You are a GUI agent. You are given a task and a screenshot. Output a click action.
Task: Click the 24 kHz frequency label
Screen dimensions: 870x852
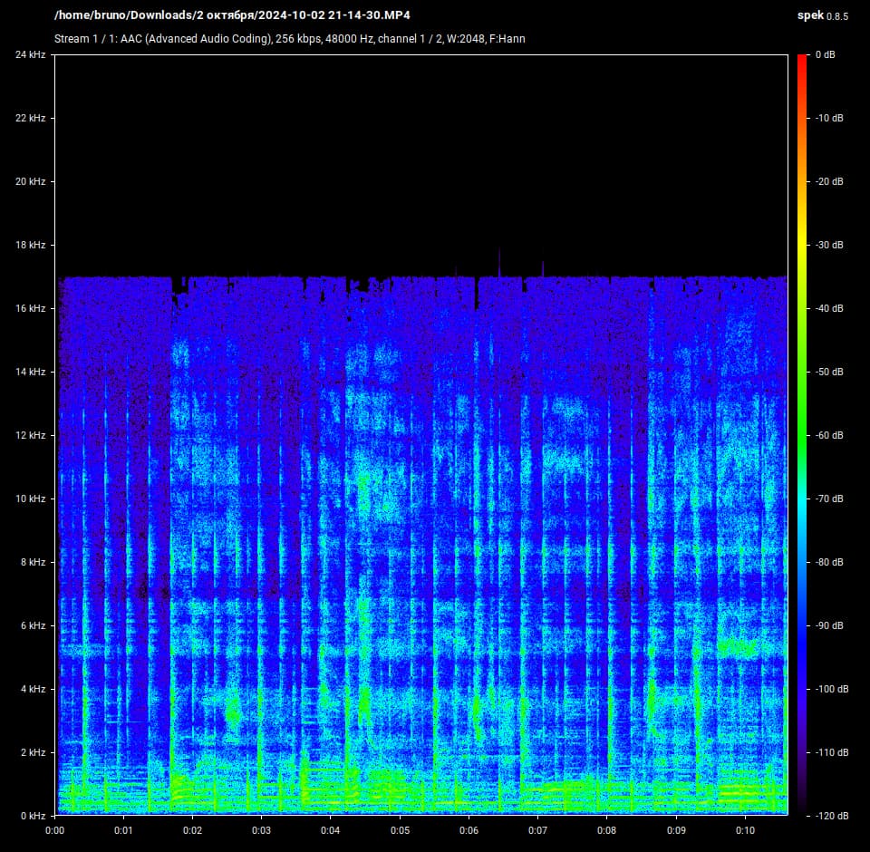coord(30,55)
